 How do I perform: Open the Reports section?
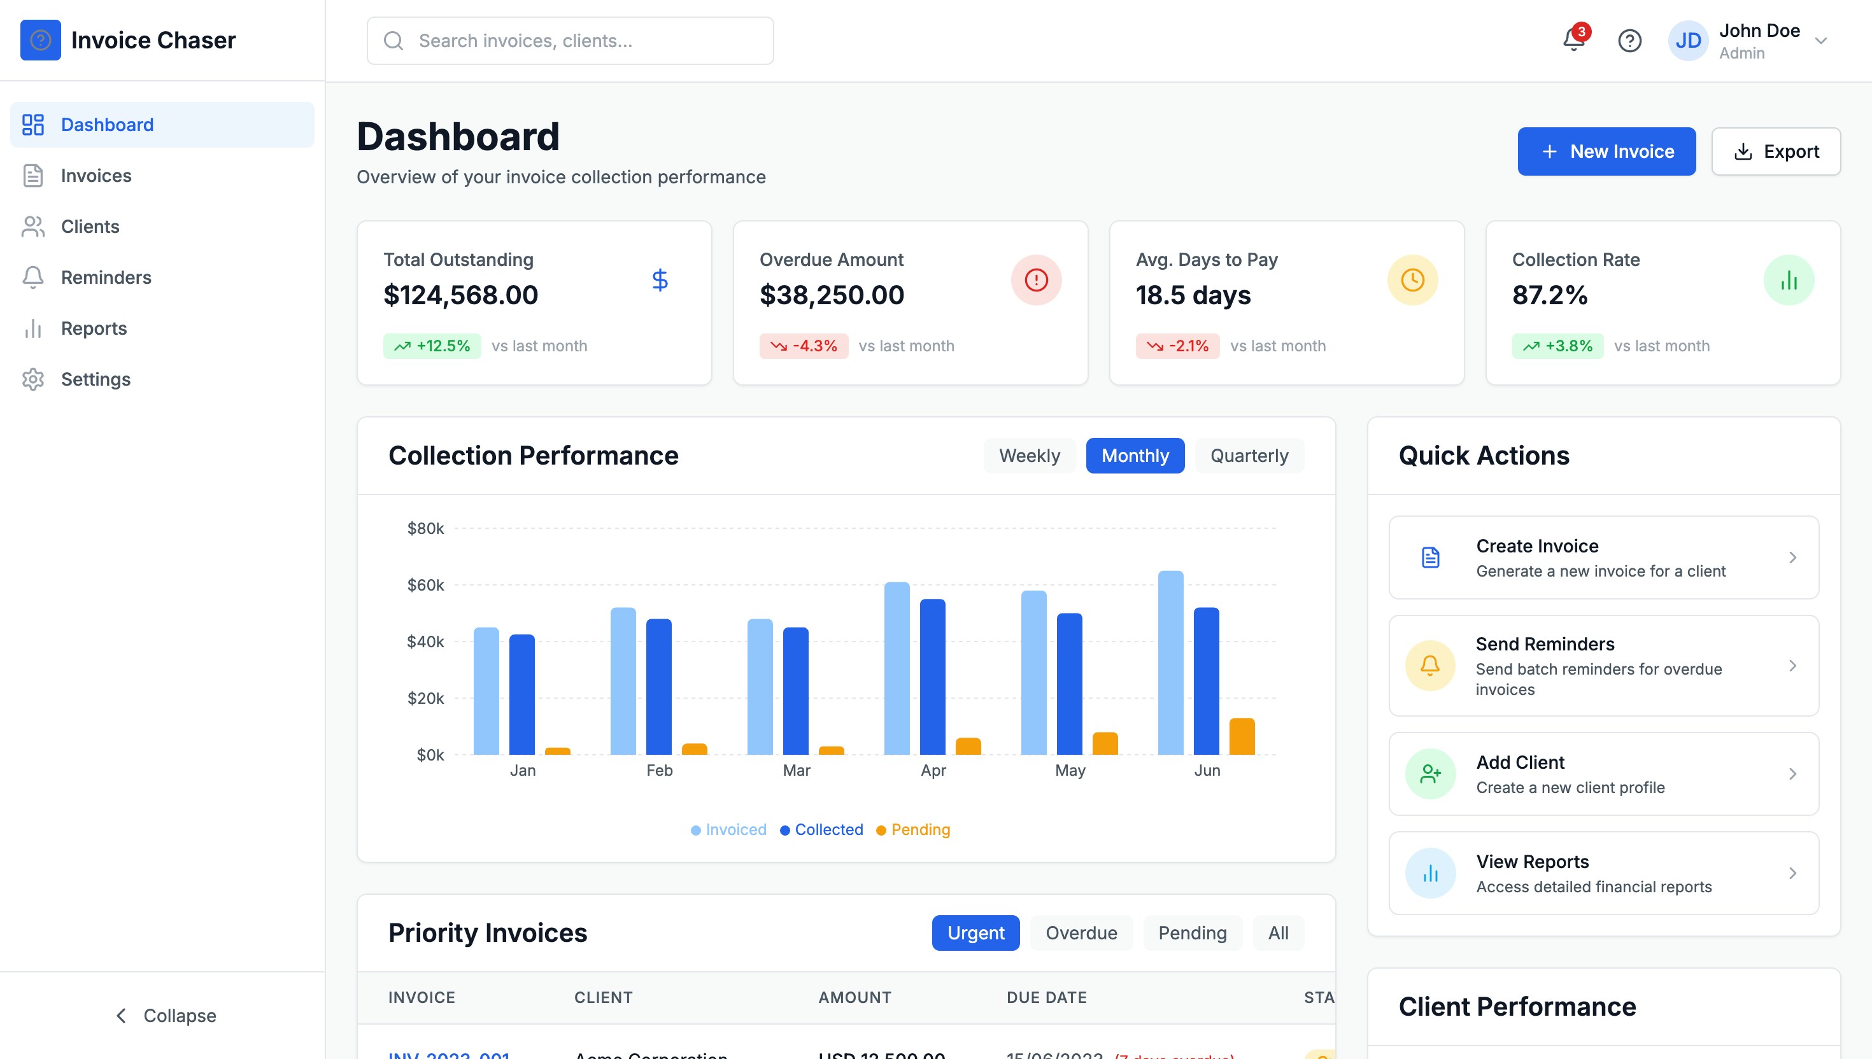click(94, 328)
